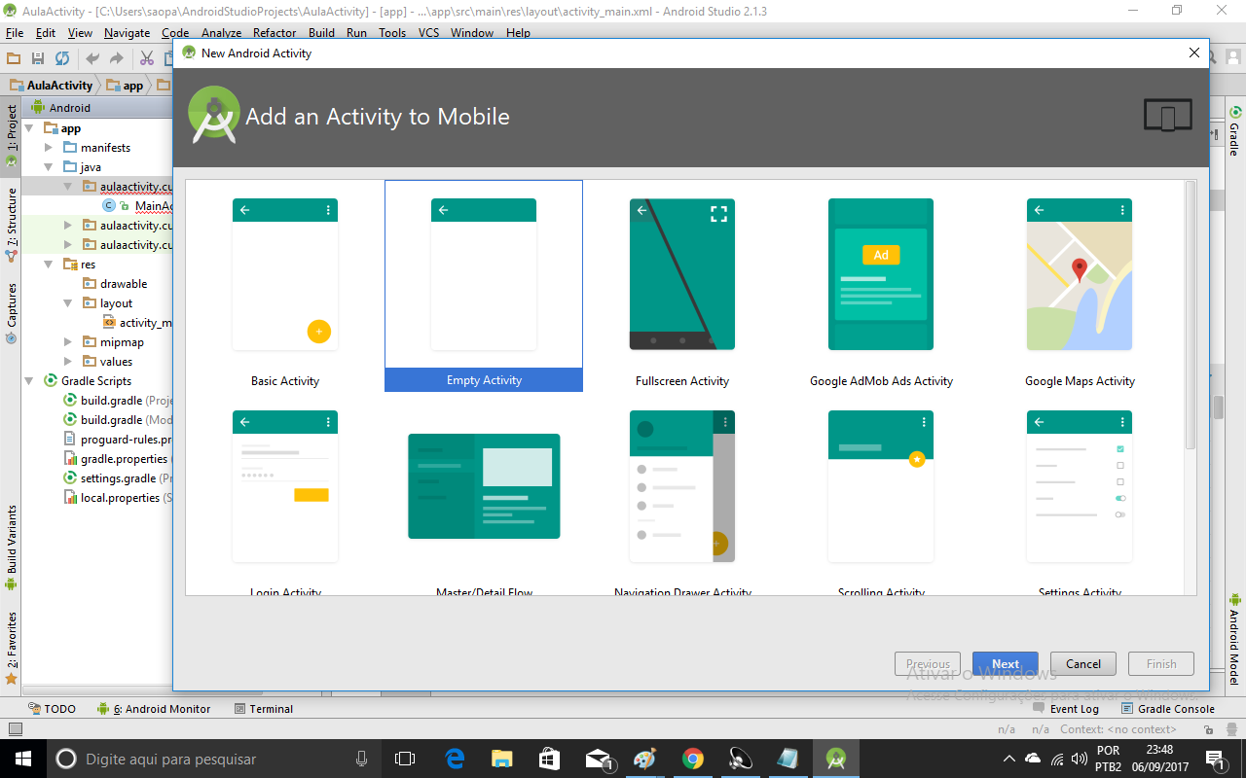The image size is (1246, 778).
Task: Click the Save All toolbar icon
Action: tap(38, 58)
